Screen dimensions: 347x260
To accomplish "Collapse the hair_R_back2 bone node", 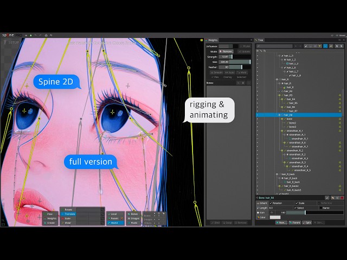I will coord(280,186).
